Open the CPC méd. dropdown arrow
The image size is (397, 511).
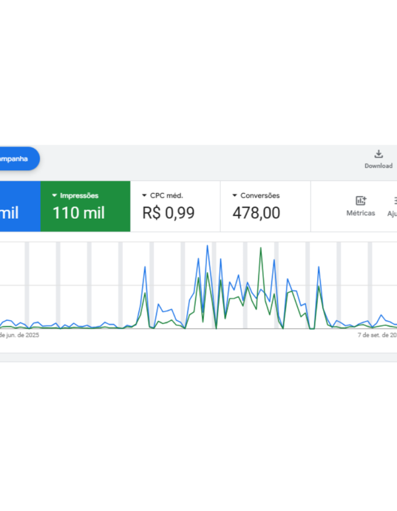click(145, 195)
